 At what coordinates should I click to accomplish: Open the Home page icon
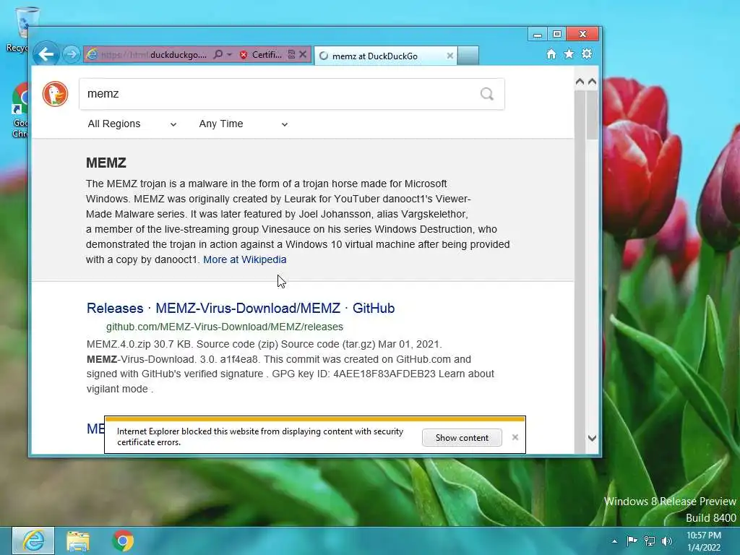pos(551,53)
